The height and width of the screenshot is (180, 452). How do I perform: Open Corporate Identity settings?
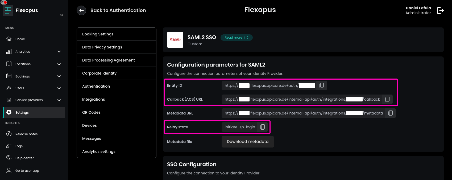[x=99, y=73]
